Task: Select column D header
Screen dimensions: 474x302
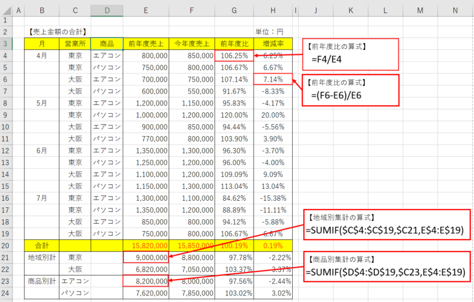Action: point(107,11)
